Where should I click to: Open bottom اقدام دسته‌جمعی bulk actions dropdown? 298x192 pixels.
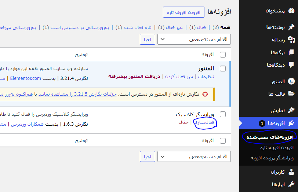[194, 156]
